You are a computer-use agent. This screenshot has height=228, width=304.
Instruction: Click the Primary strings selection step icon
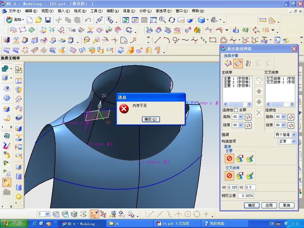[228, 64]
